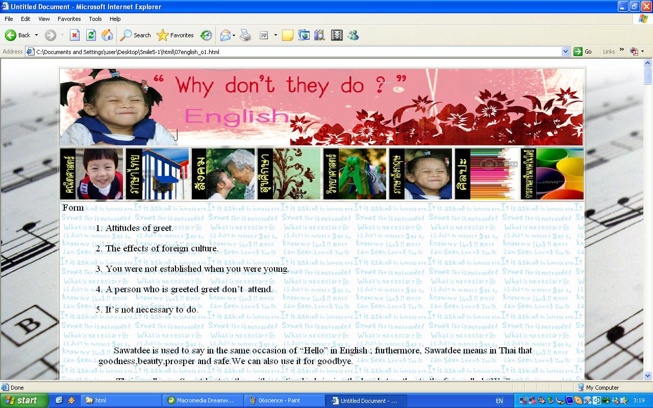Click the system clock showing 3:19

click(639, 401)
